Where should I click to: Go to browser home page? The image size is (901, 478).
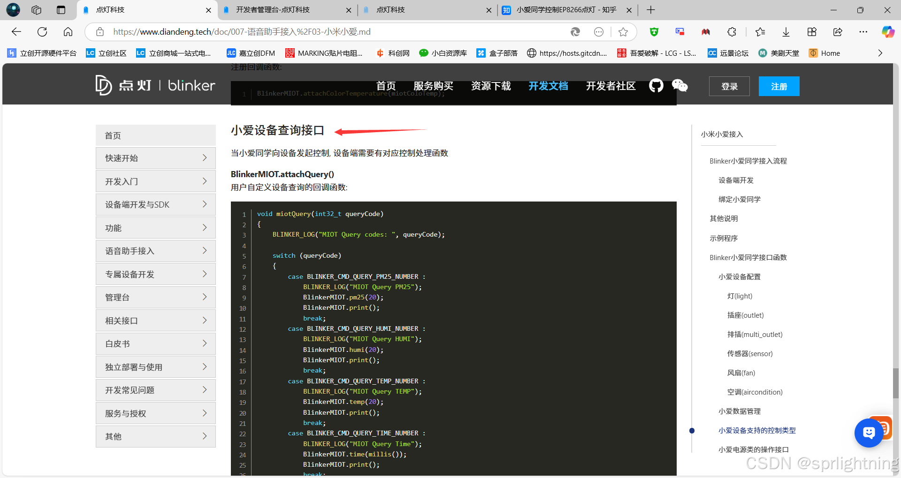68,32
